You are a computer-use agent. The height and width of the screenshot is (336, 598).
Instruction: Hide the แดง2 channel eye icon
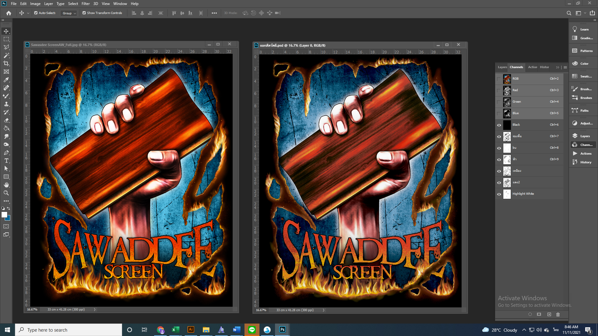pyautogui.click(x=499, y=183)
